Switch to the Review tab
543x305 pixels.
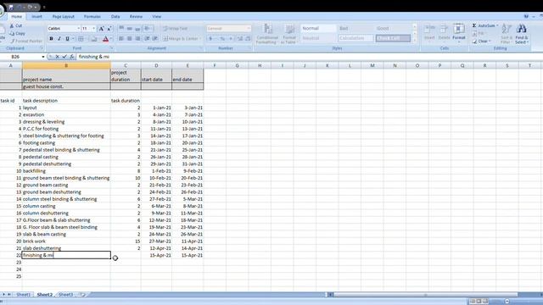point(136,17)
